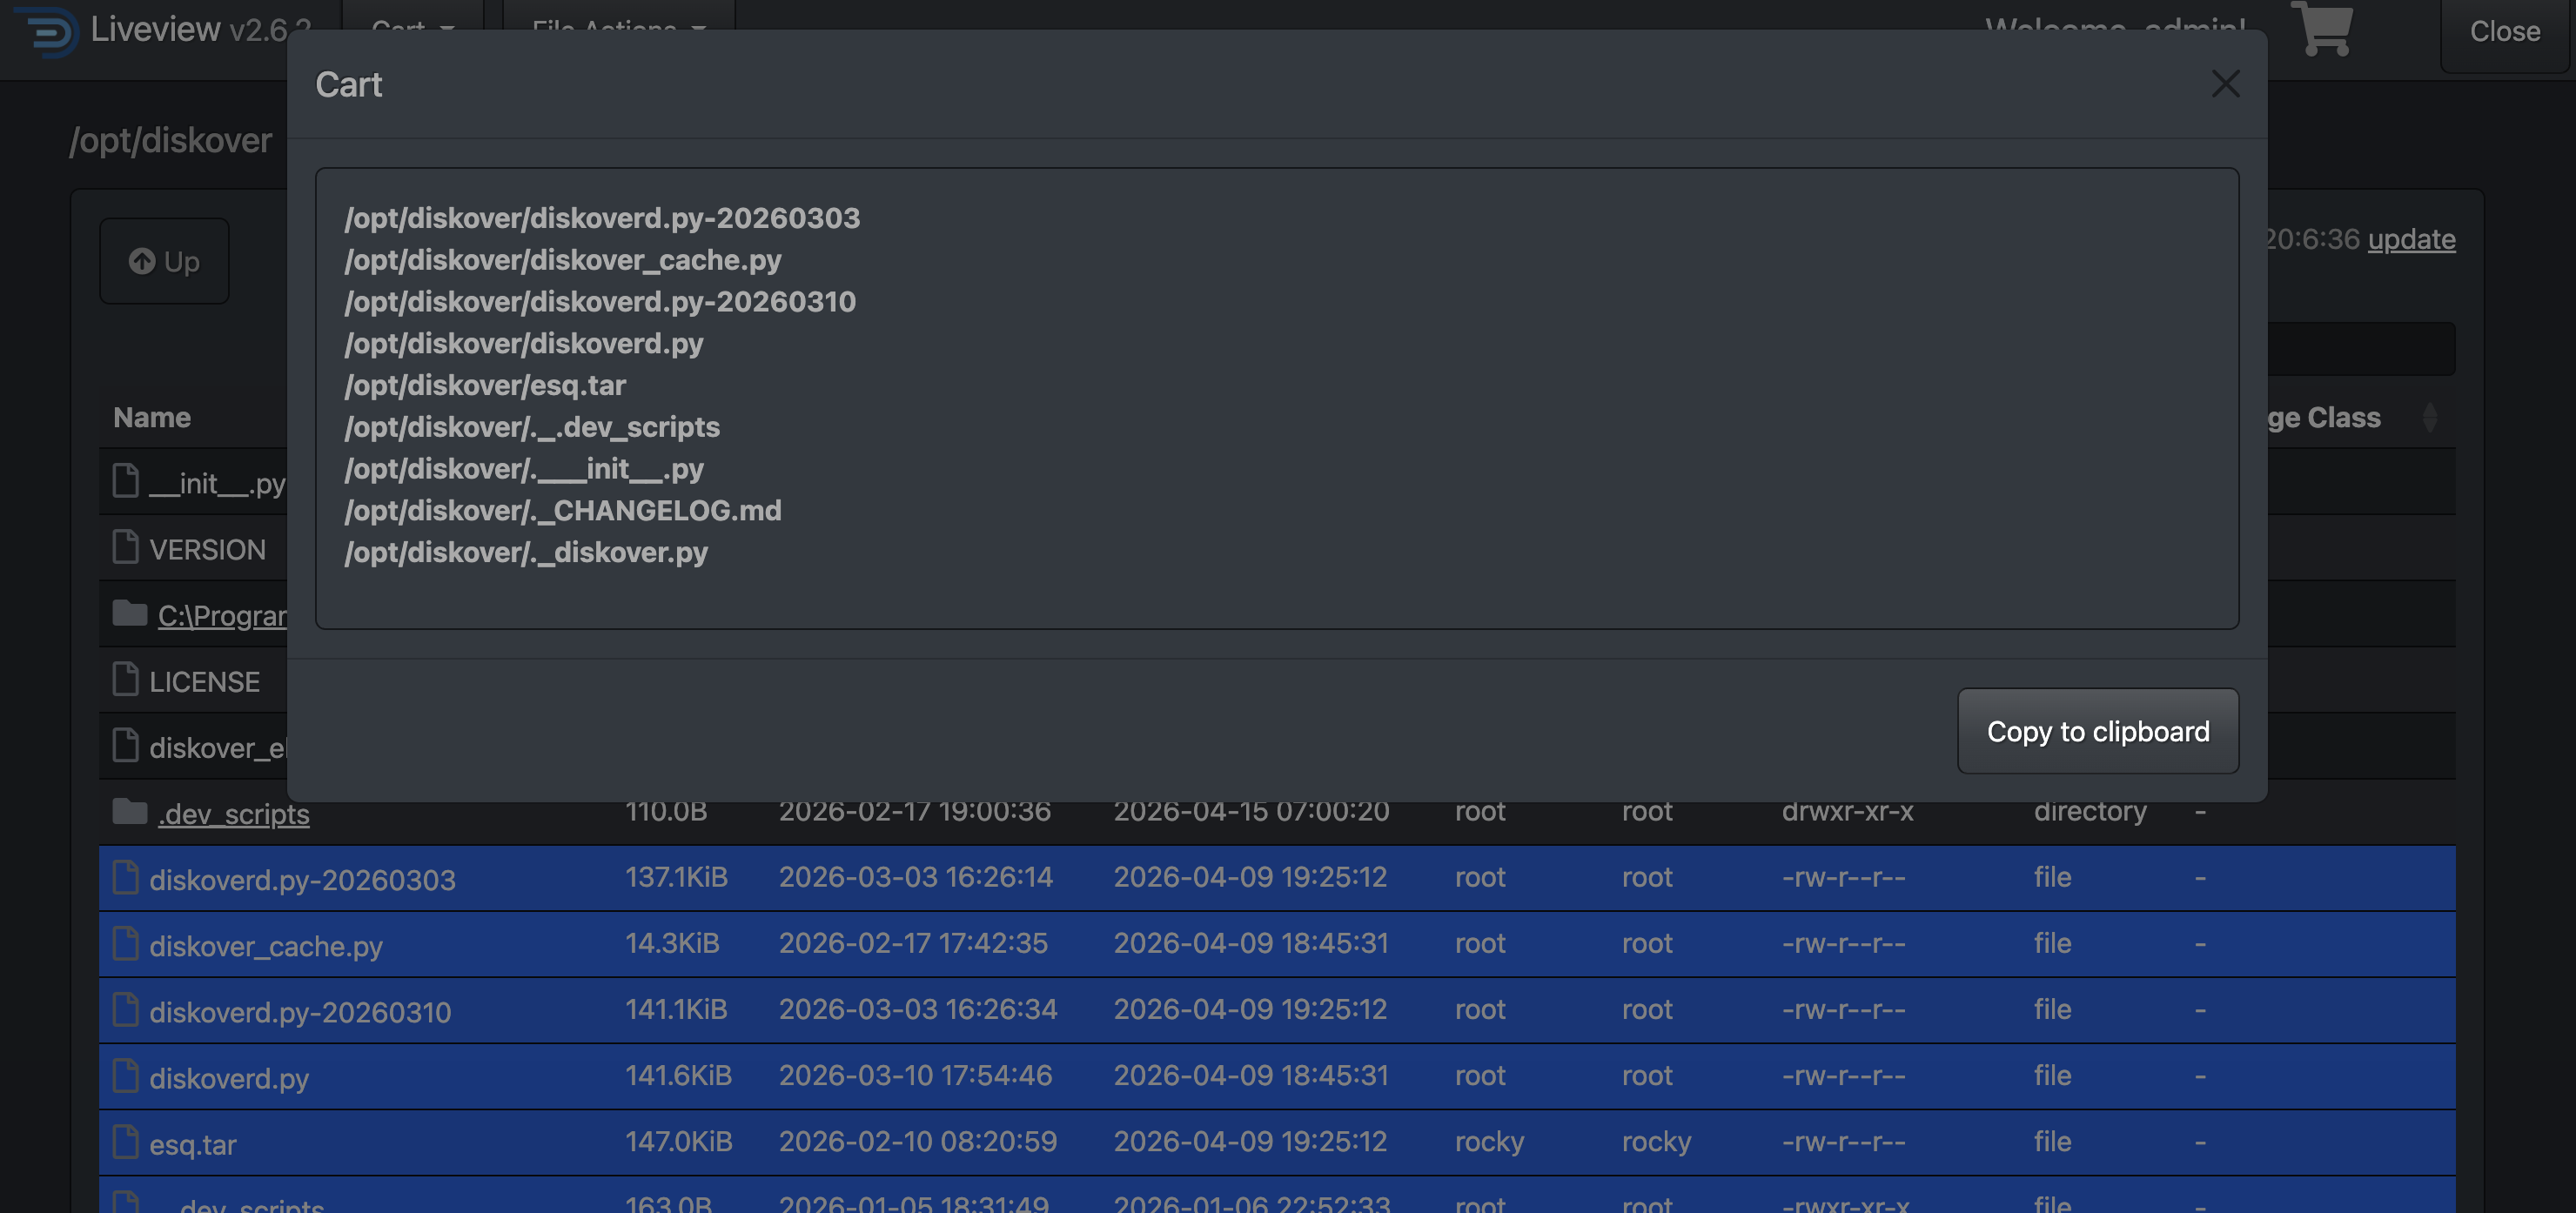The width and height of the screenshot is (2576, 1213).
Task: Click the file icon for esq.tar
Action: point(125,1140)
